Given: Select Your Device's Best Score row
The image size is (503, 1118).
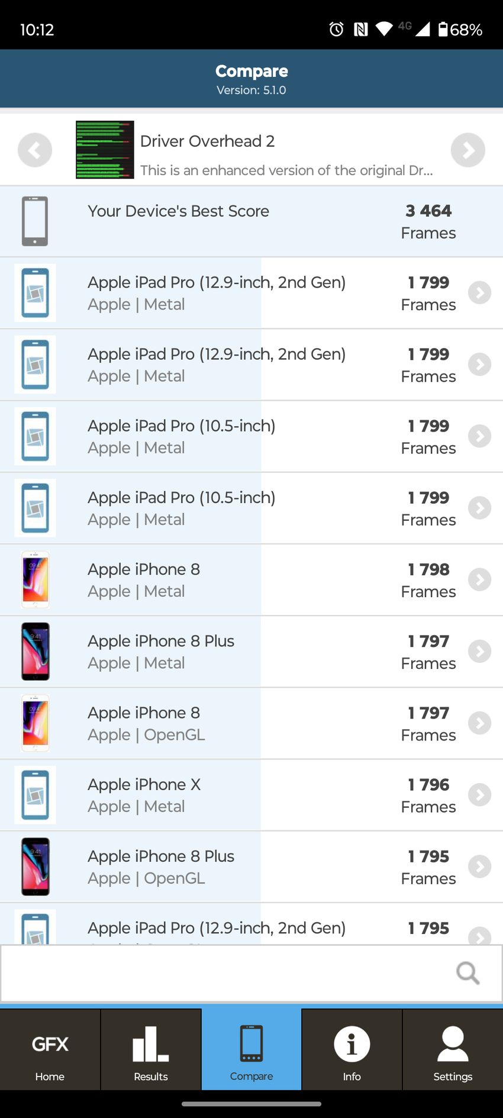Looking at the screenshot, I should (x=251, y=221).
